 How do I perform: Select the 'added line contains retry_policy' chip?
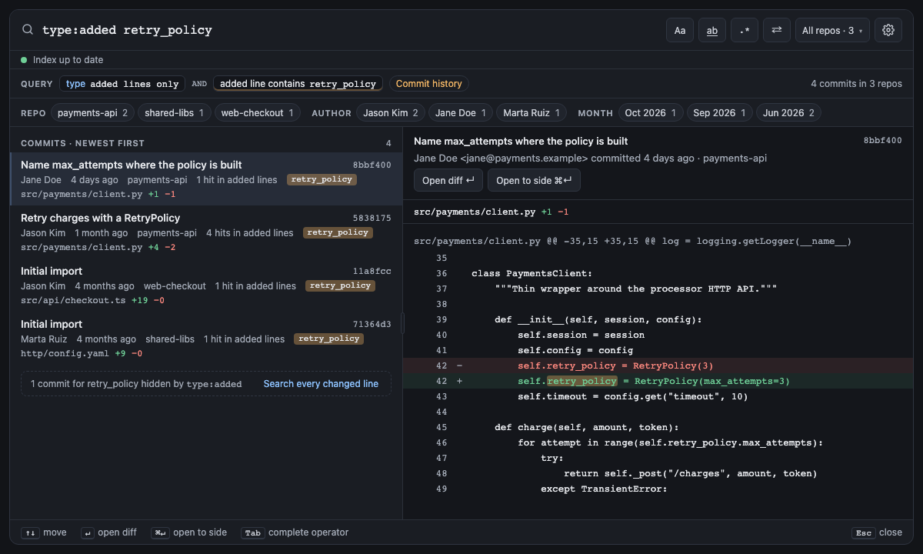click(x=298, y=84)
